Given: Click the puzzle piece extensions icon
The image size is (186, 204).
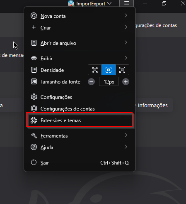Looking at the screenshot, I should 34,120.
